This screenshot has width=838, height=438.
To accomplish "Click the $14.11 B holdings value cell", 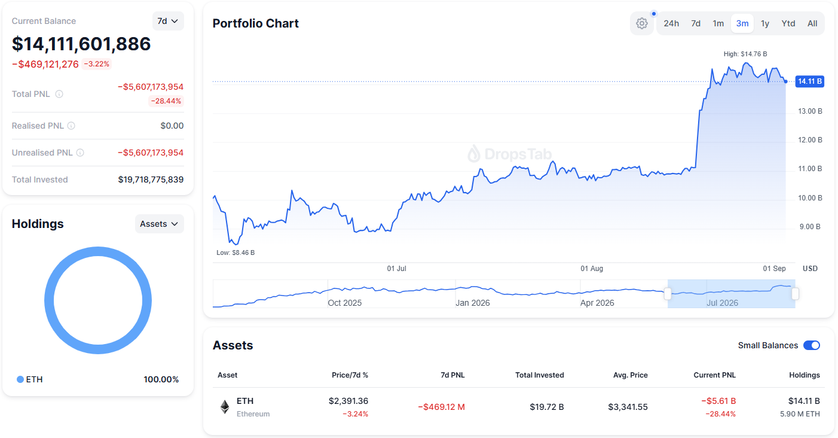I will point(804,401).
